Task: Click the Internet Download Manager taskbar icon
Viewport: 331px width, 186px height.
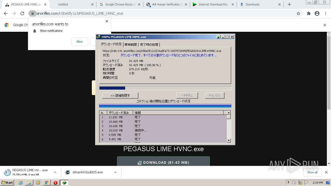Action: pyautogui.click(x=64, y=183)
